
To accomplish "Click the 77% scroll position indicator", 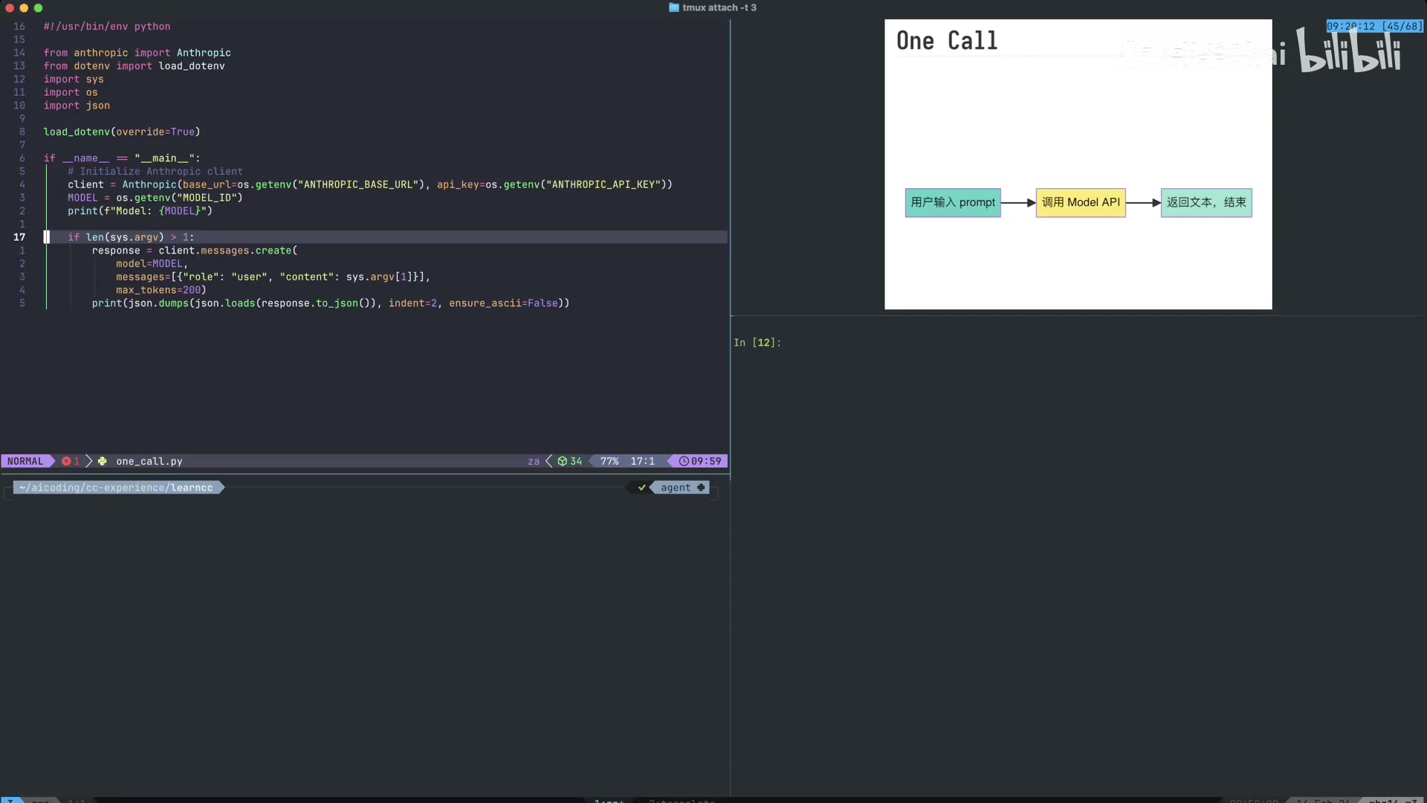I will (609, 461).
